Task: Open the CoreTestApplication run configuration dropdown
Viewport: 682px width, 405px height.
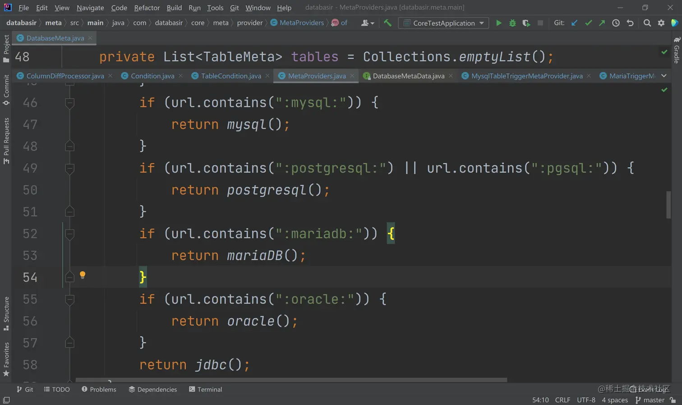Action: click(443, 23)
